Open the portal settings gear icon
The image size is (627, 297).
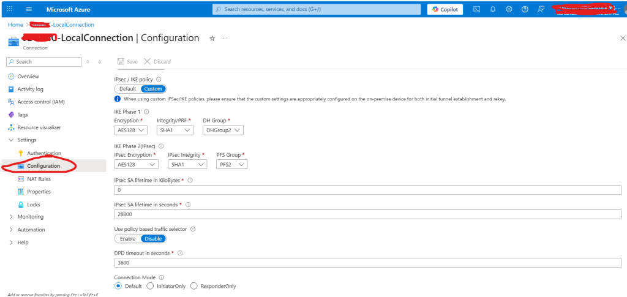click(509, 9)
